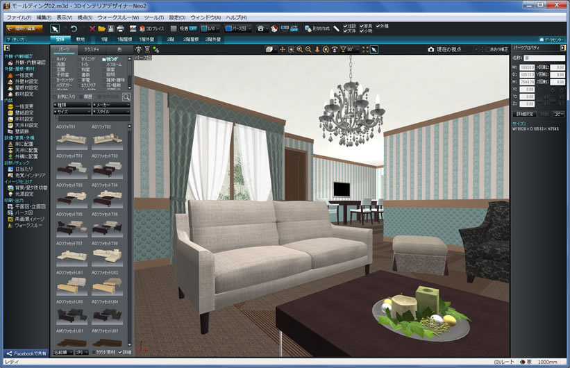
Task: Click the zoom out magnifier icon
Action: pyautogui.click(x=308, y=50)
